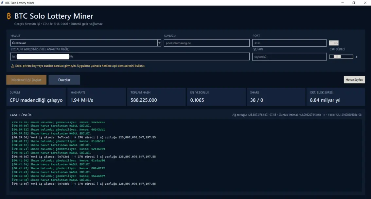Screen dimensions: 371x199
Task: Click the CPU süreci value 4
Action: tap(356, 57)
